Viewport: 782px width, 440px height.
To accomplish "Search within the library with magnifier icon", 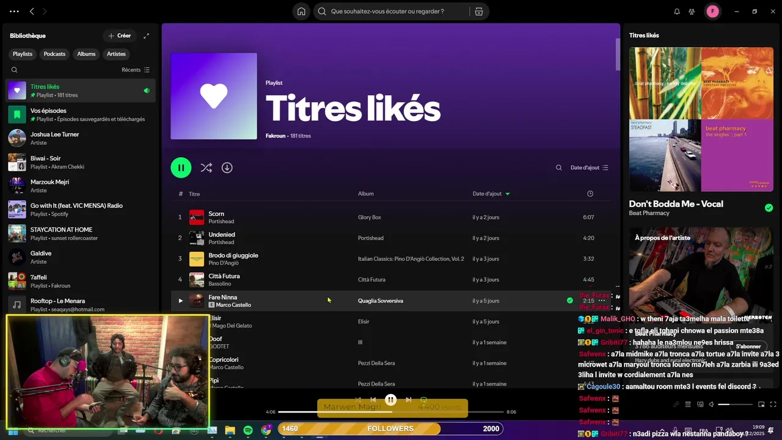I will coord(15,70).
